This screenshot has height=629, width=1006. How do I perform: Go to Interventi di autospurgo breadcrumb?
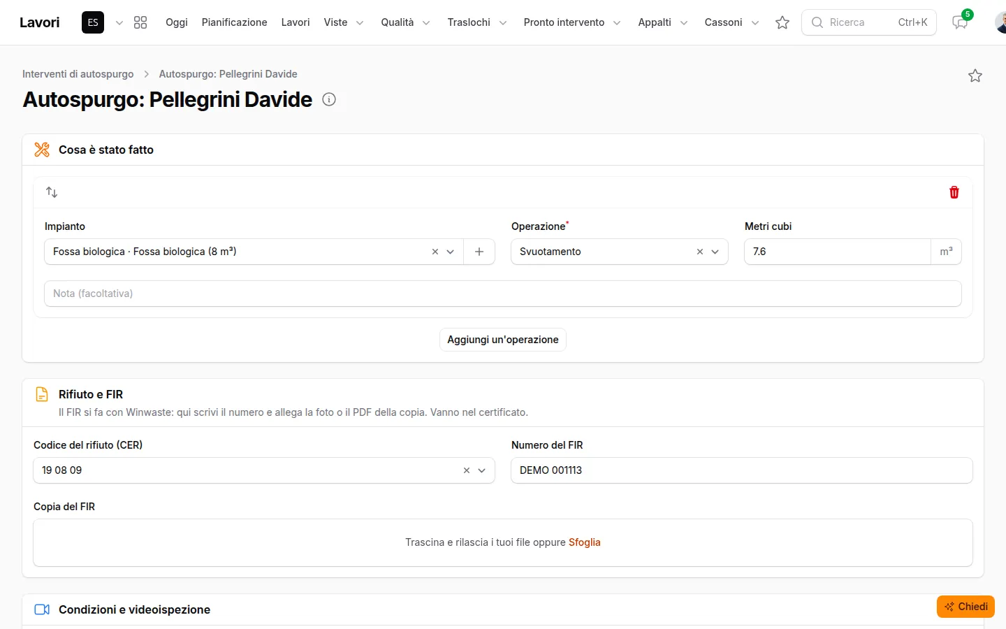pyautogui.click(x=78, y=74)
